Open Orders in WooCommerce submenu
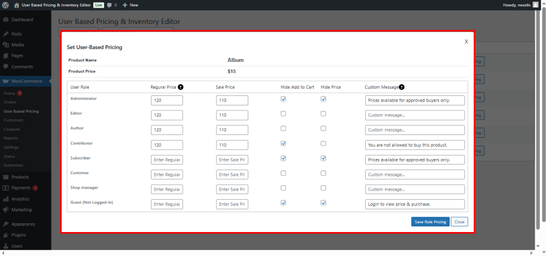Image resolution: width=547 pixels, height=256 pixels. coord(10,102)
